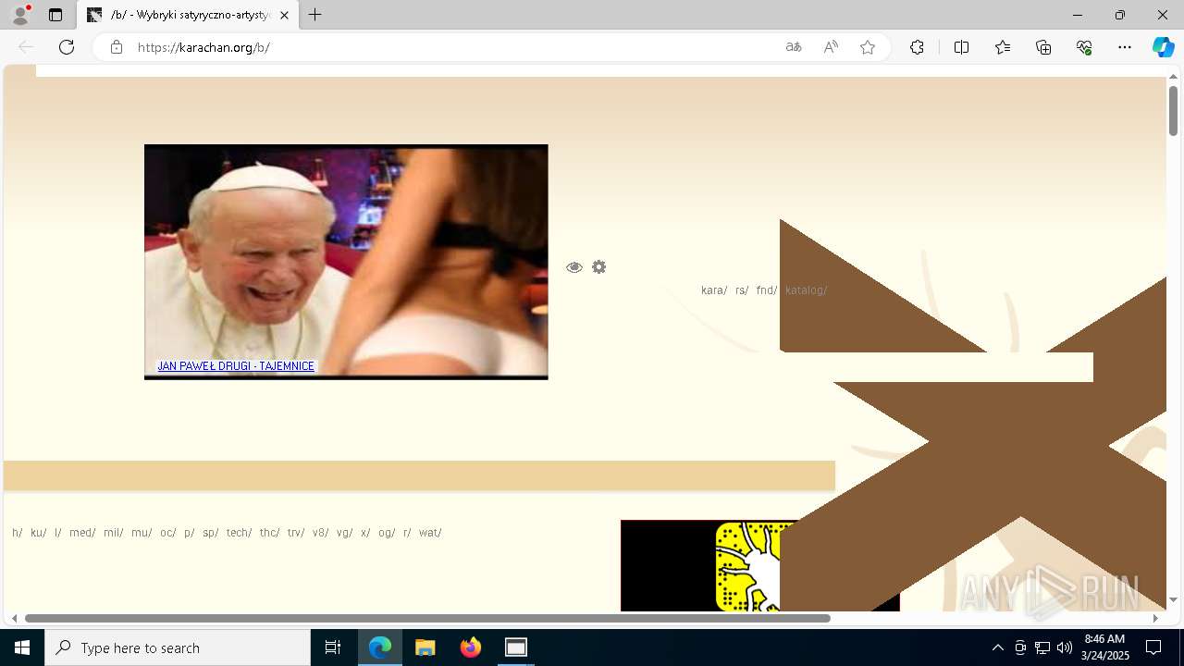This screenshot has height=666, width=1184.
Task: Go to the x/ board
Action: point(365,533)
